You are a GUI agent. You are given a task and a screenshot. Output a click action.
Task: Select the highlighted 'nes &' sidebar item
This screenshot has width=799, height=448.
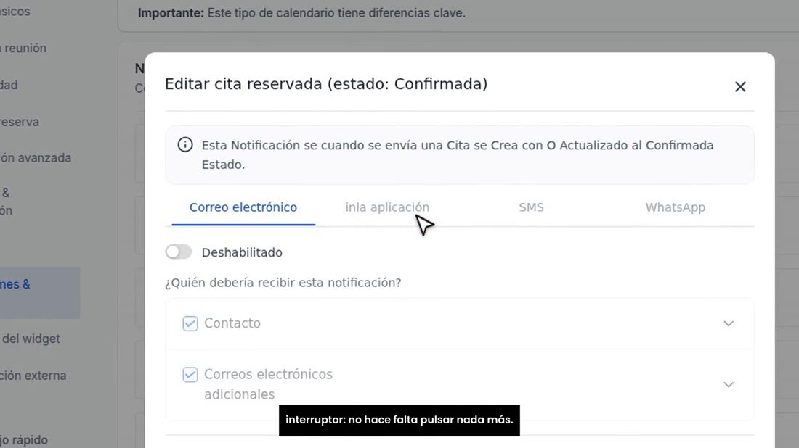(40, 292)
